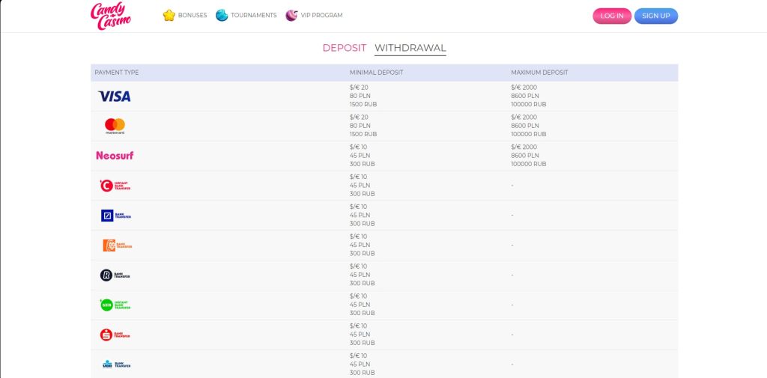This screenshot has height=378, width=767.
Task: Select the Mastercard payment logo
Action: coord(115,126)
